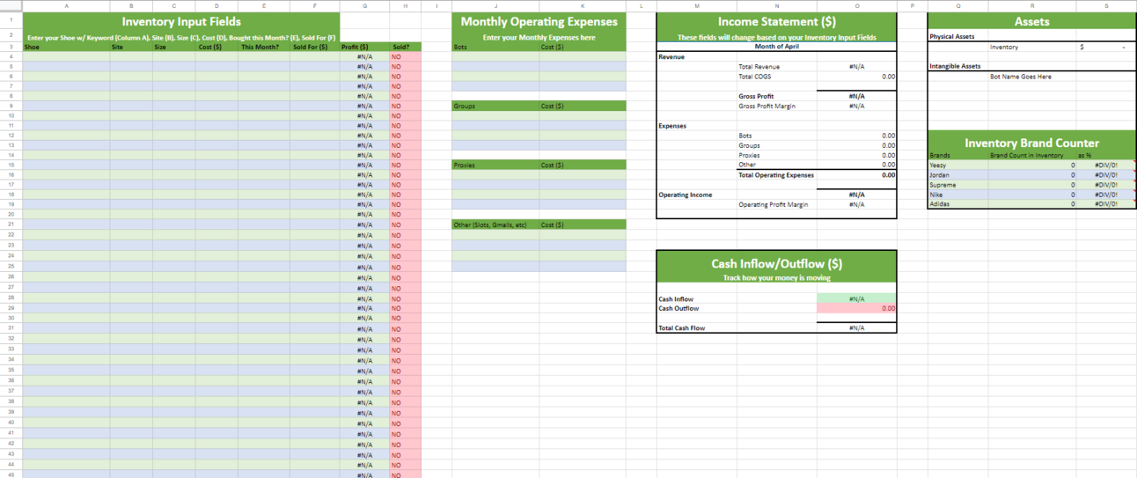Screen dimensions: 1137x478
Task: Click the 'Nike' brand cell
Action: pos(958,195)
